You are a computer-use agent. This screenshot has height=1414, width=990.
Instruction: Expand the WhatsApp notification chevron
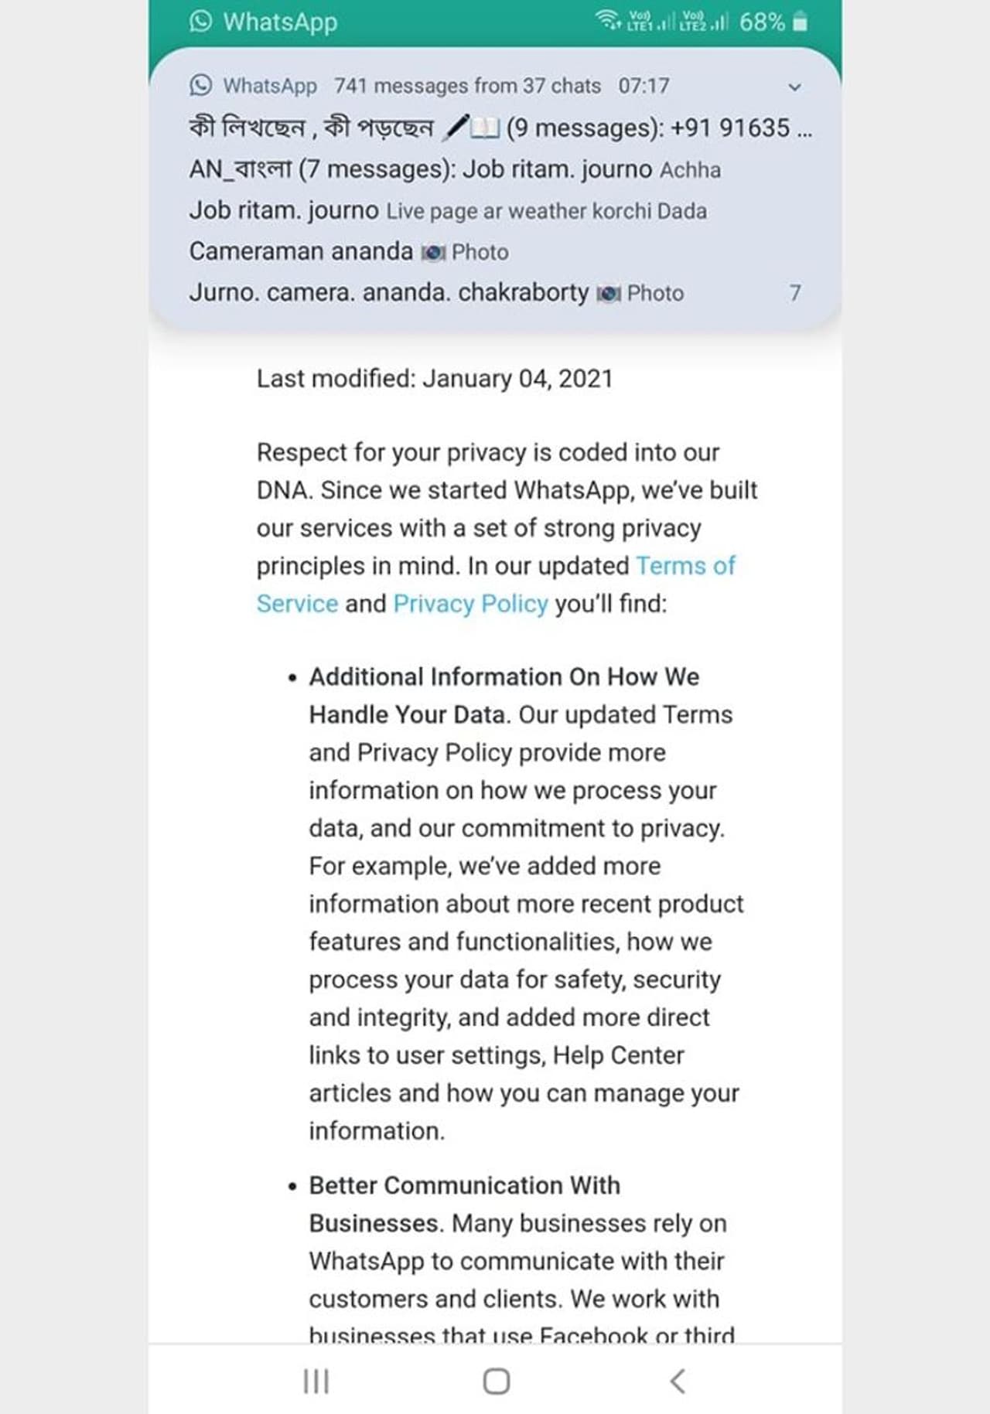point(794,87)
